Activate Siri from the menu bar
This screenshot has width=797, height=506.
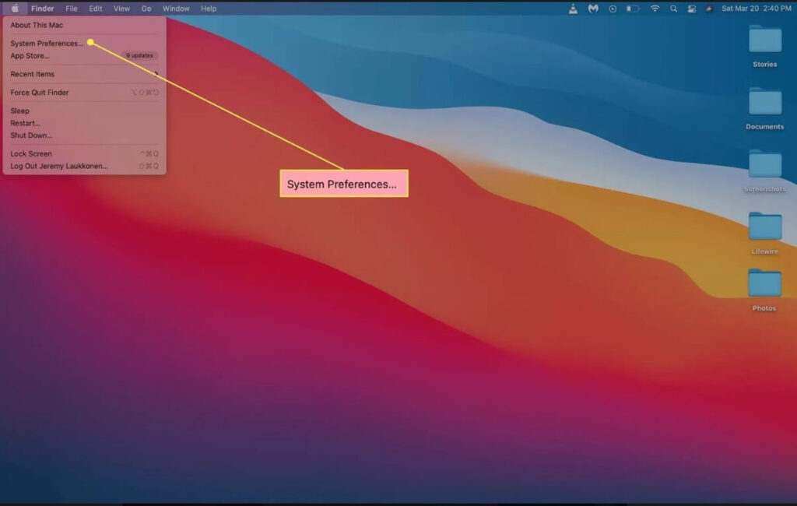coord(708,9)
